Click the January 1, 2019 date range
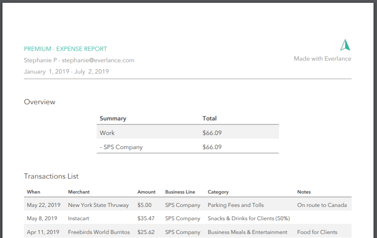This screenshot has height=238, width=377. click(x=66, y=72)
